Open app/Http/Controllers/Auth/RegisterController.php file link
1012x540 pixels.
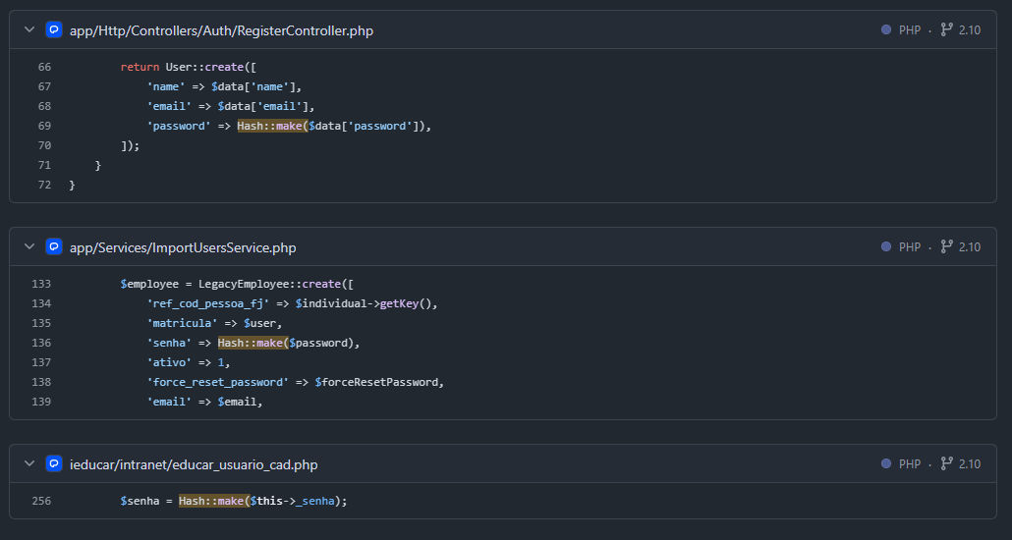point(221,30)
